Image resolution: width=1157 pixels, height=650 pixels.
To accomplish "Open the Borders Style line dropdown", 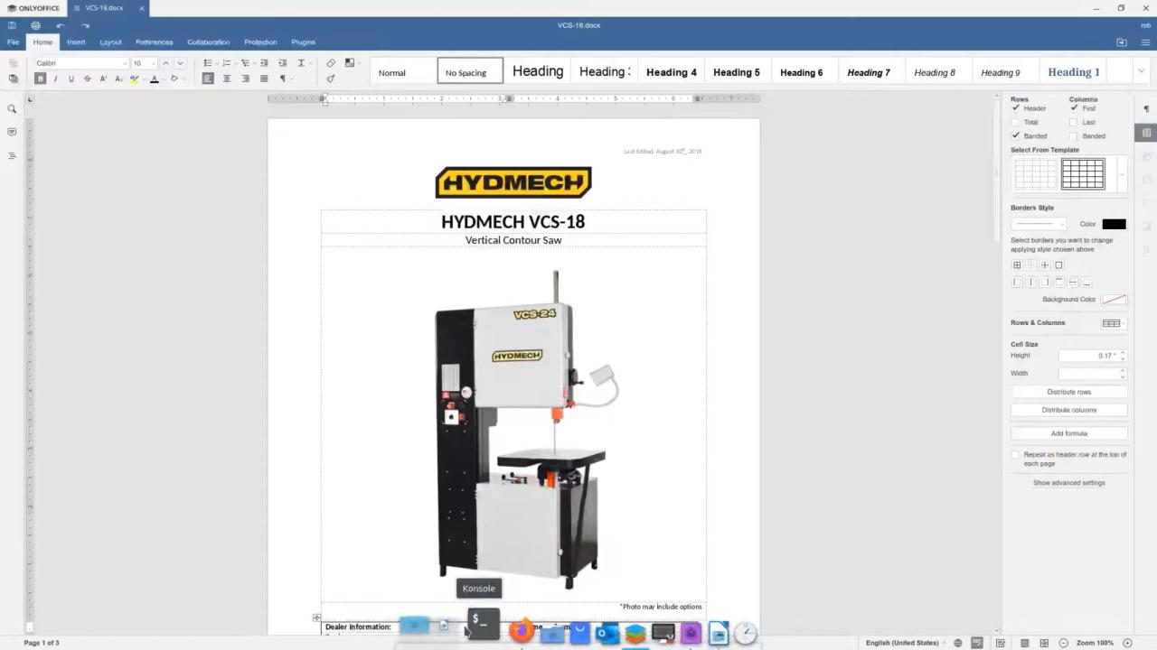I will coord(1039,224).
